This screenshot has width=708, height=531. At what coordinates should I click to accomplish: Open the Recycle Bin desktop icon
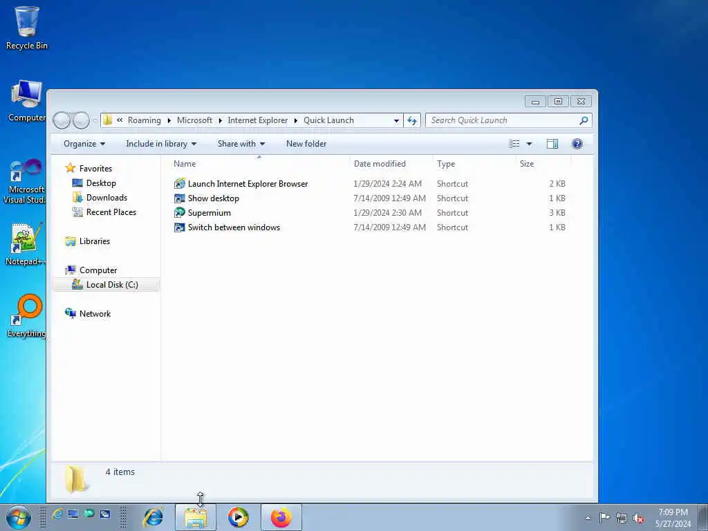pos(27,28)
